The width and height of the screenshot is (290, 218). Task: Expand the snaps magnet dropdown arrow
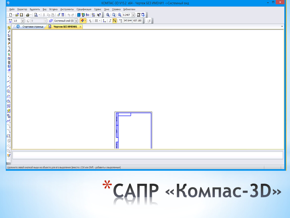pos(85,21)
